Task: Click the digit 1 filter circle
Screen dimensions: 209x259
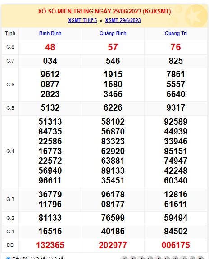Action: 132,258
